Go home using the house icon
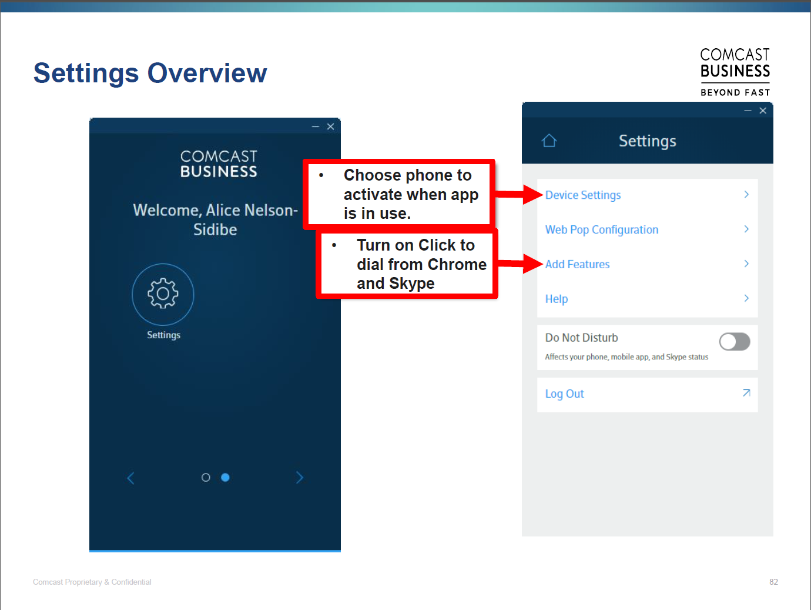The image size is (811, 610). [549, 141]
